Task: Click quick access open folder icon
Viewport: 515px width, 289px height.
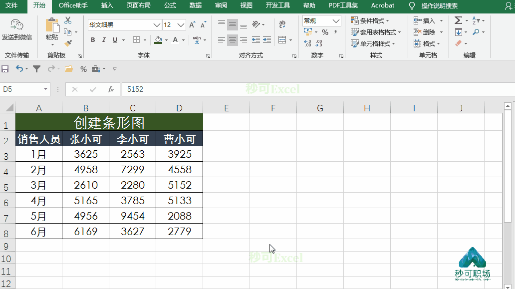Action: pyautogui.click(x=69, y=69)
